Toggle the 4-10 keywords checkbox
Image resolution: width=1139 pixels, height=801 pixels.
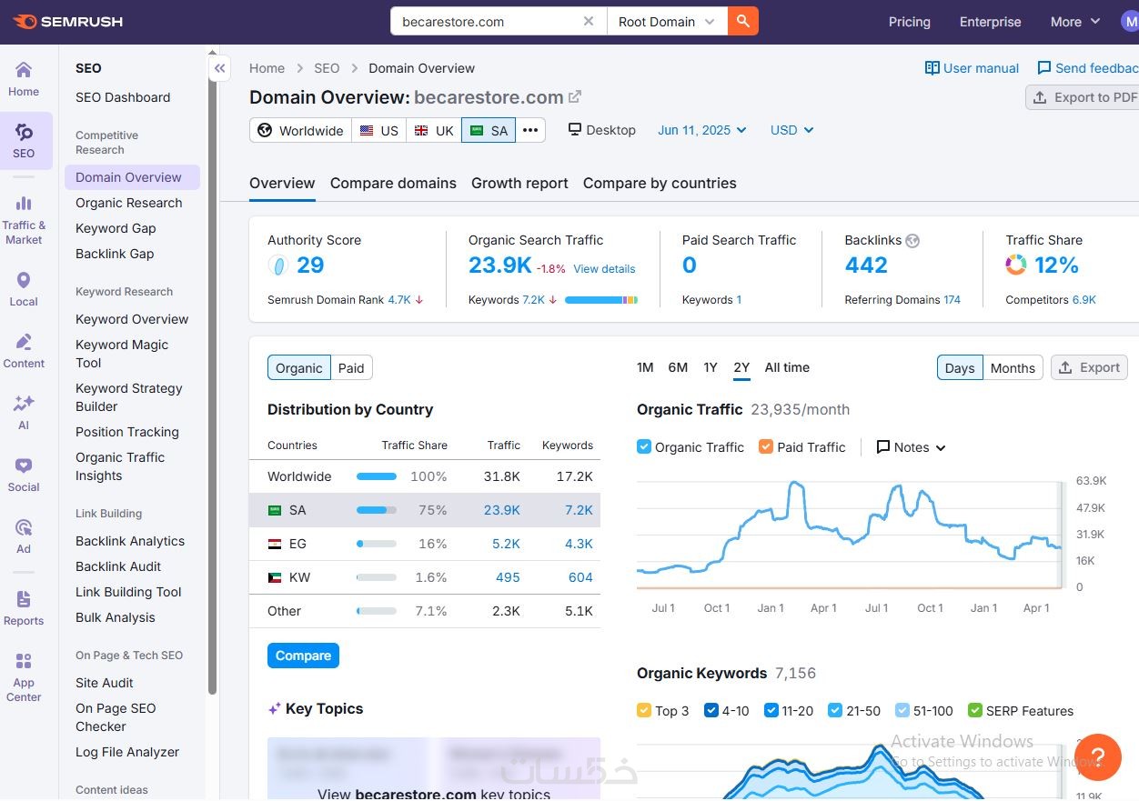tap(711, 710)
